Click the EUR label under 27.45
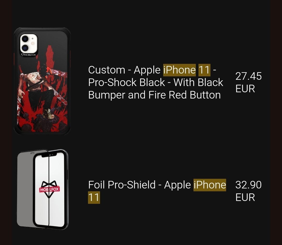The image size is (282, 245). pos(245,89)
